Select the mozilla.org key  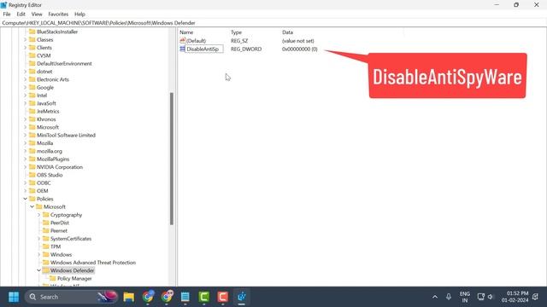[x=50, y=151]
